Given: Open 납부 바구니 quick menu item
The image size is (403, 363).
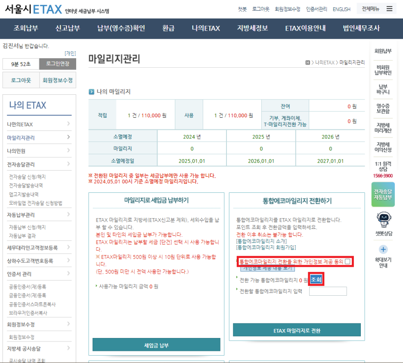Looking at the screenshot, I should [383, 89].
